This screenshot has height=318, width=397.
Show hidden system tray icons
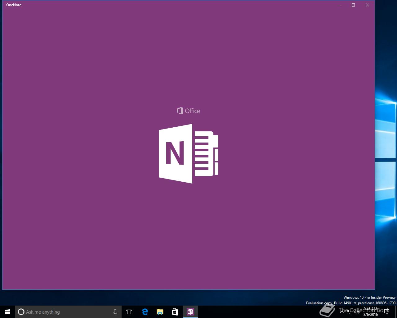click(342, 312)
